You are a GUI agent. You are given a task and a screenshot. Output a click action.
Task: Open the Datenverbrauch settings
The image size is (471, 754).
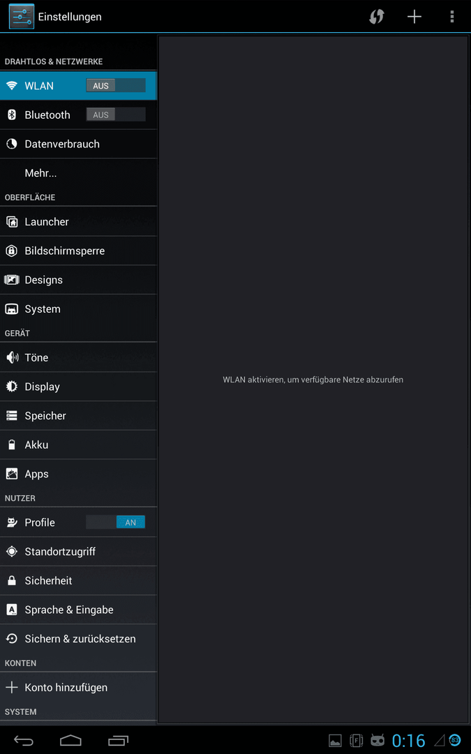click(x=78, y=144)
